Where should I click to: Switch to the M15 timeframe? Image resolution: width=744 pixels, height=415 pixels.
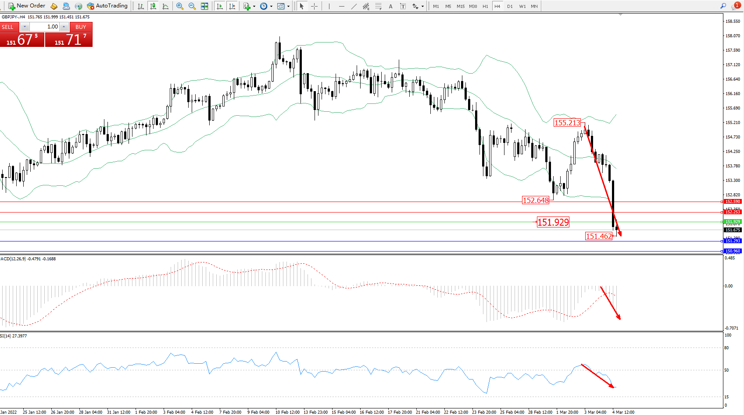pos(461,6)
